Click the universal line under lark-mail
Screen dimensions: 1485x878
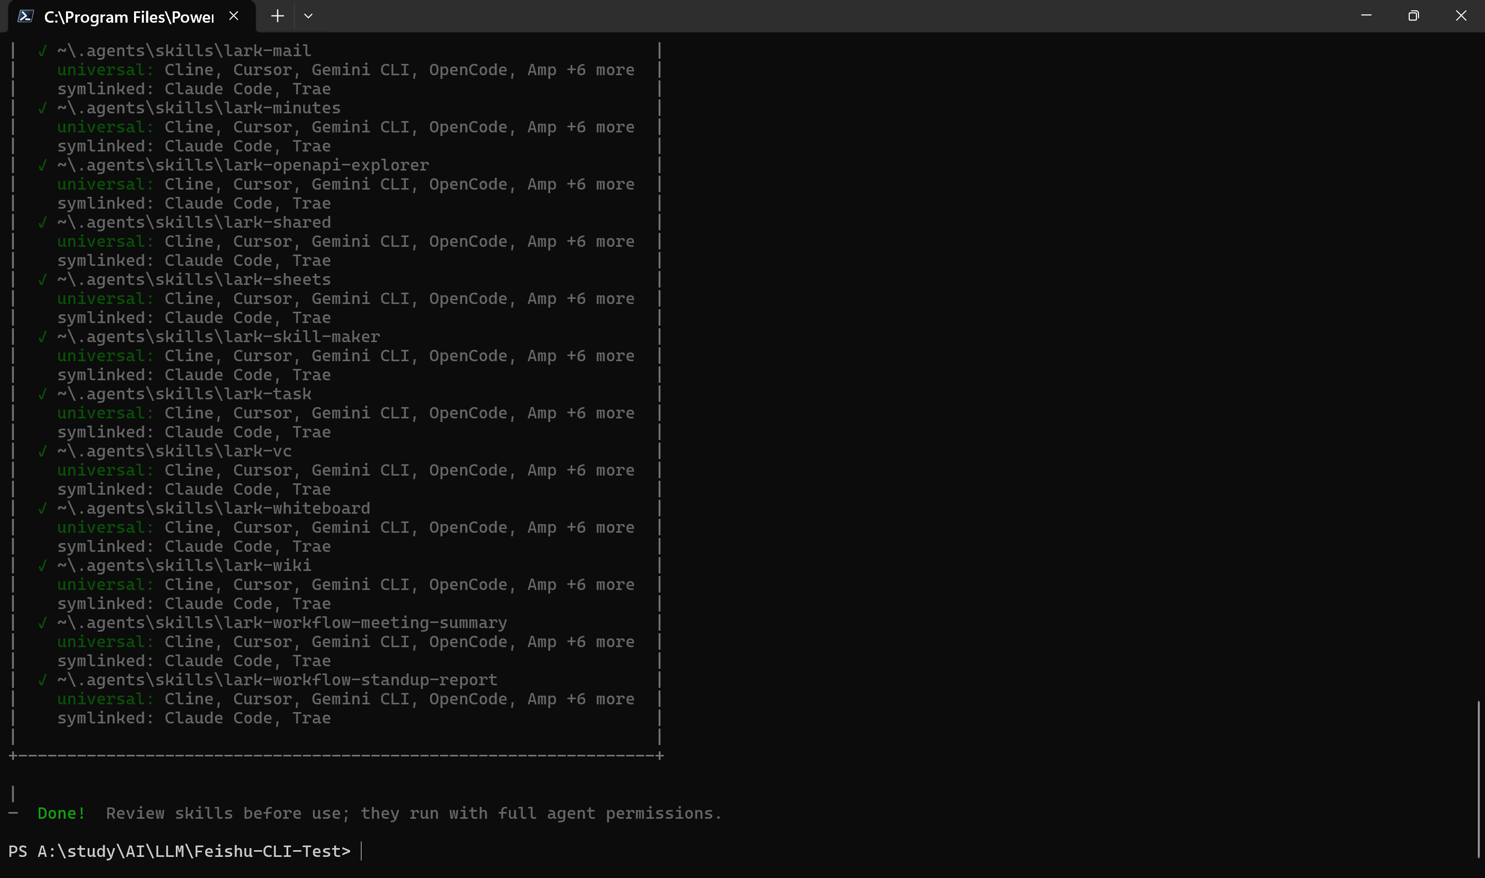click(x=345, y=70)
